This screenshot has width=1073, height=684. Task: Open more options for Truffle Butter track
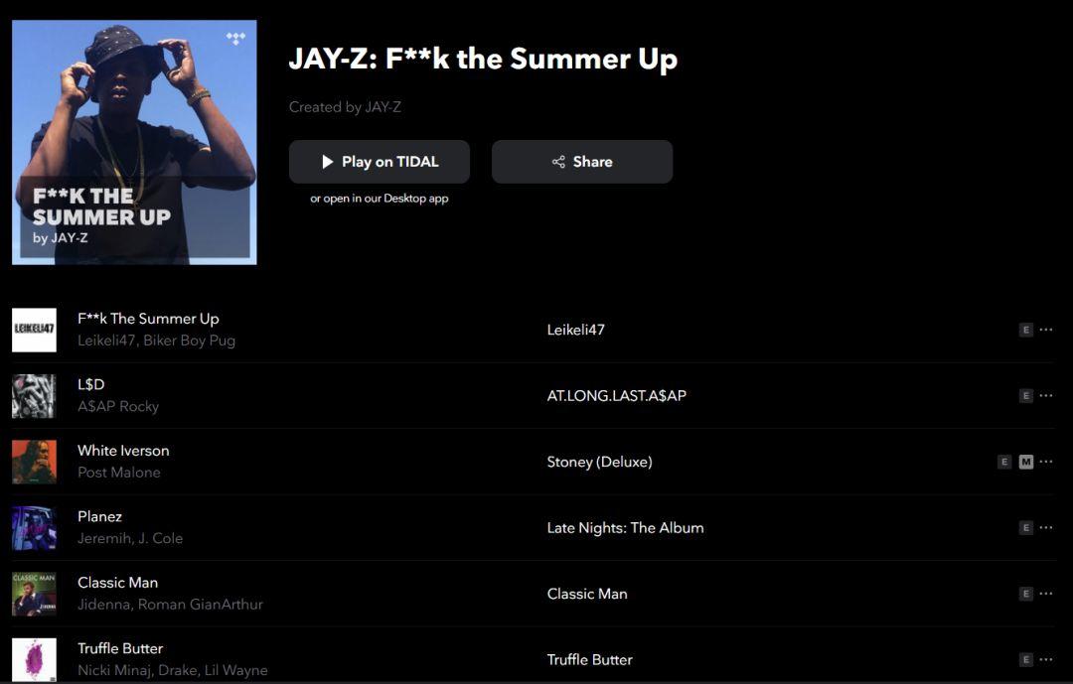pos(1045,659)
